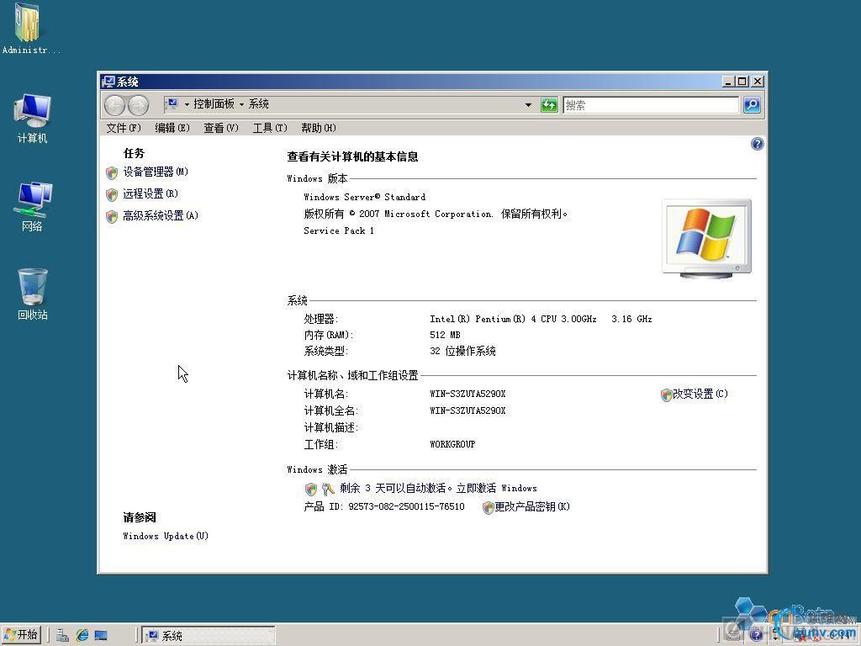Expand the arrow before 控制面板 in breadcrumb

point(187,104)
